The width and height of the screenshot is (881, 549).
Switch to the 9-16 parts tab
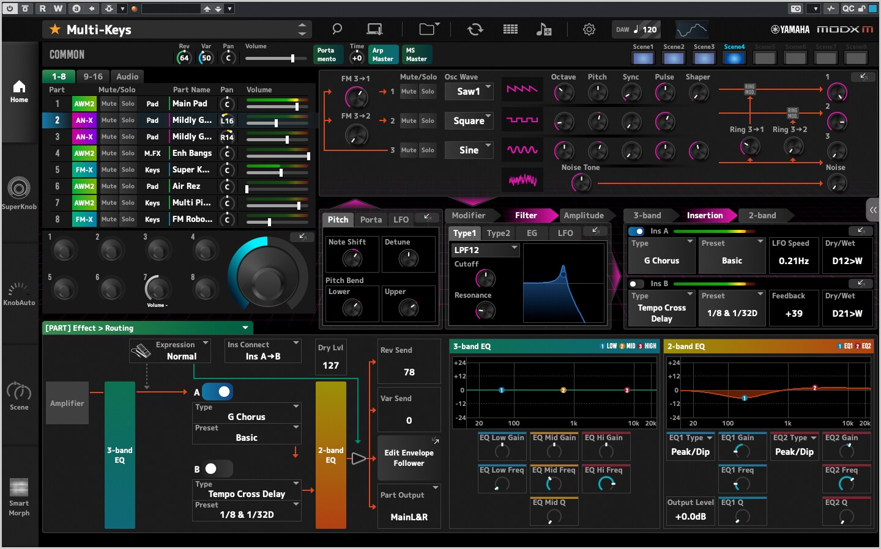click(x=92, y=76)
